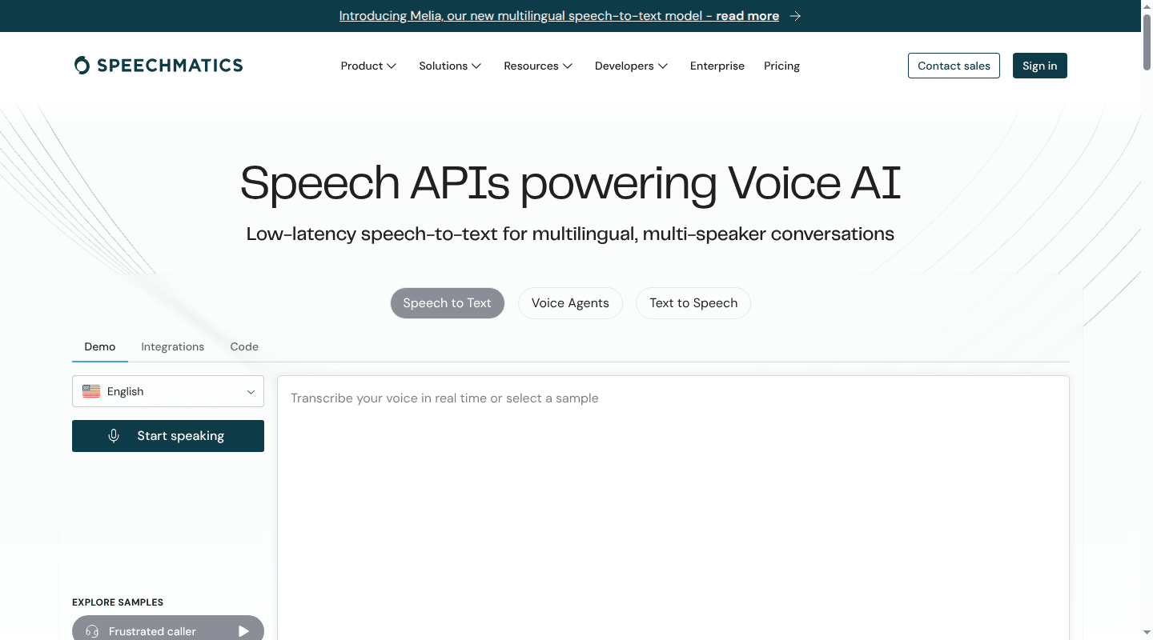This screenshot has width=1153, height=640.
Task: Switch to the Code tab
Action: (244, 346)
